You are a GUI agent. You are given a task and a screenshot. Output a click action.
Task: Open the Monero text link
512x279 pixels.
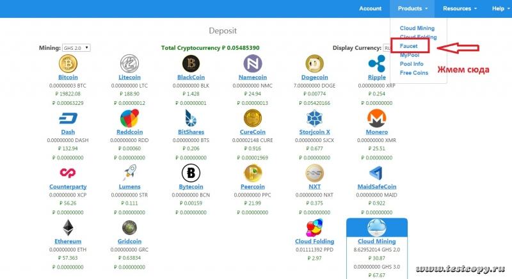(x=376, y=132)
